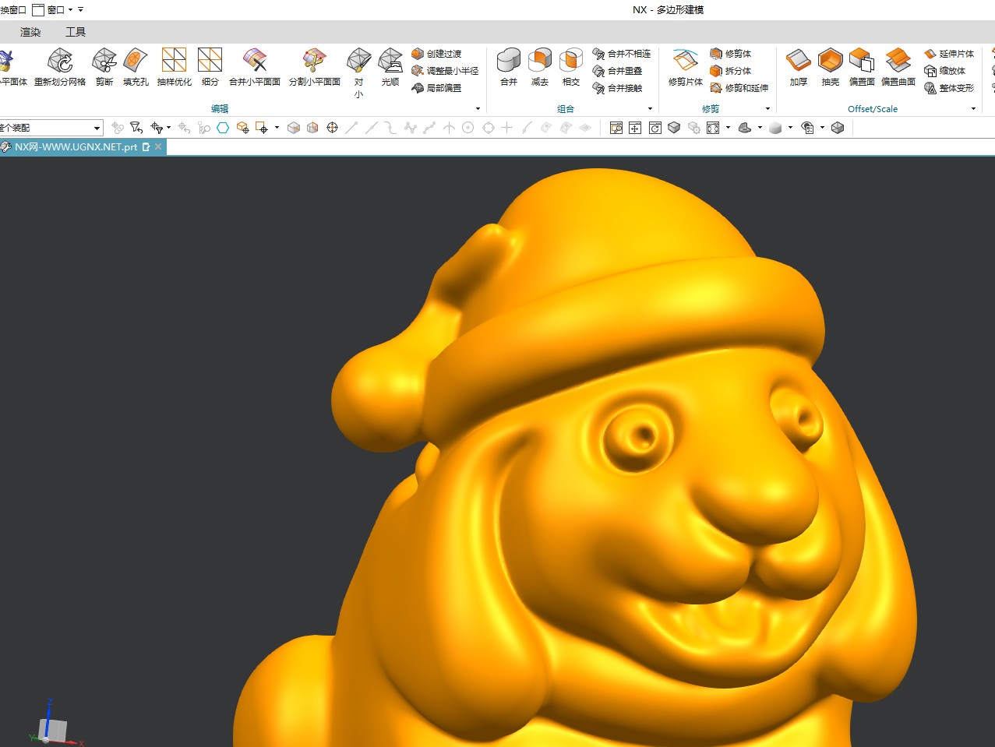Open the 偏置面 offset face tool

click(x=862, y=67)
